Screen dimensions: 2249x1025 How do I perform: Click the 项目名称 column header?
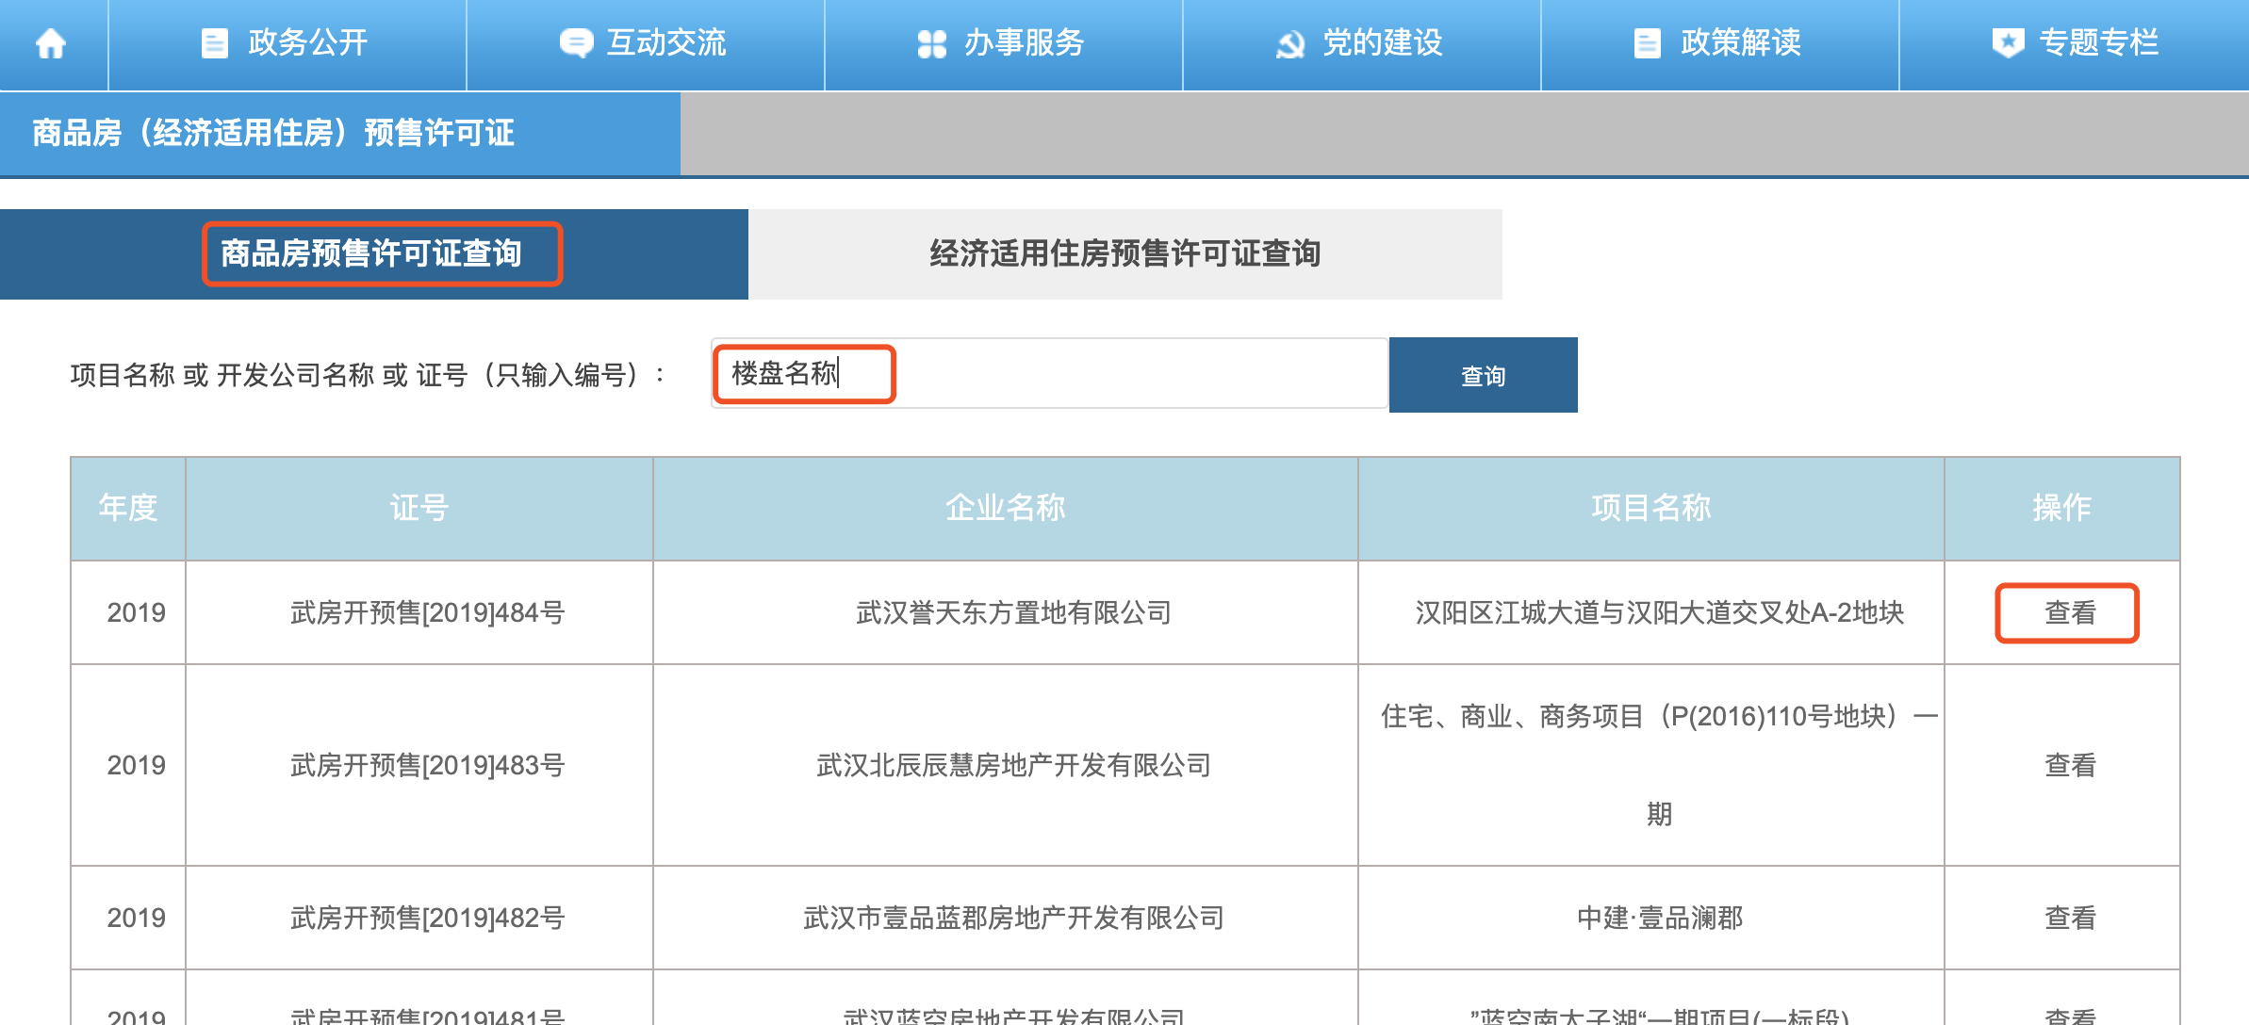coord(1650,508)
